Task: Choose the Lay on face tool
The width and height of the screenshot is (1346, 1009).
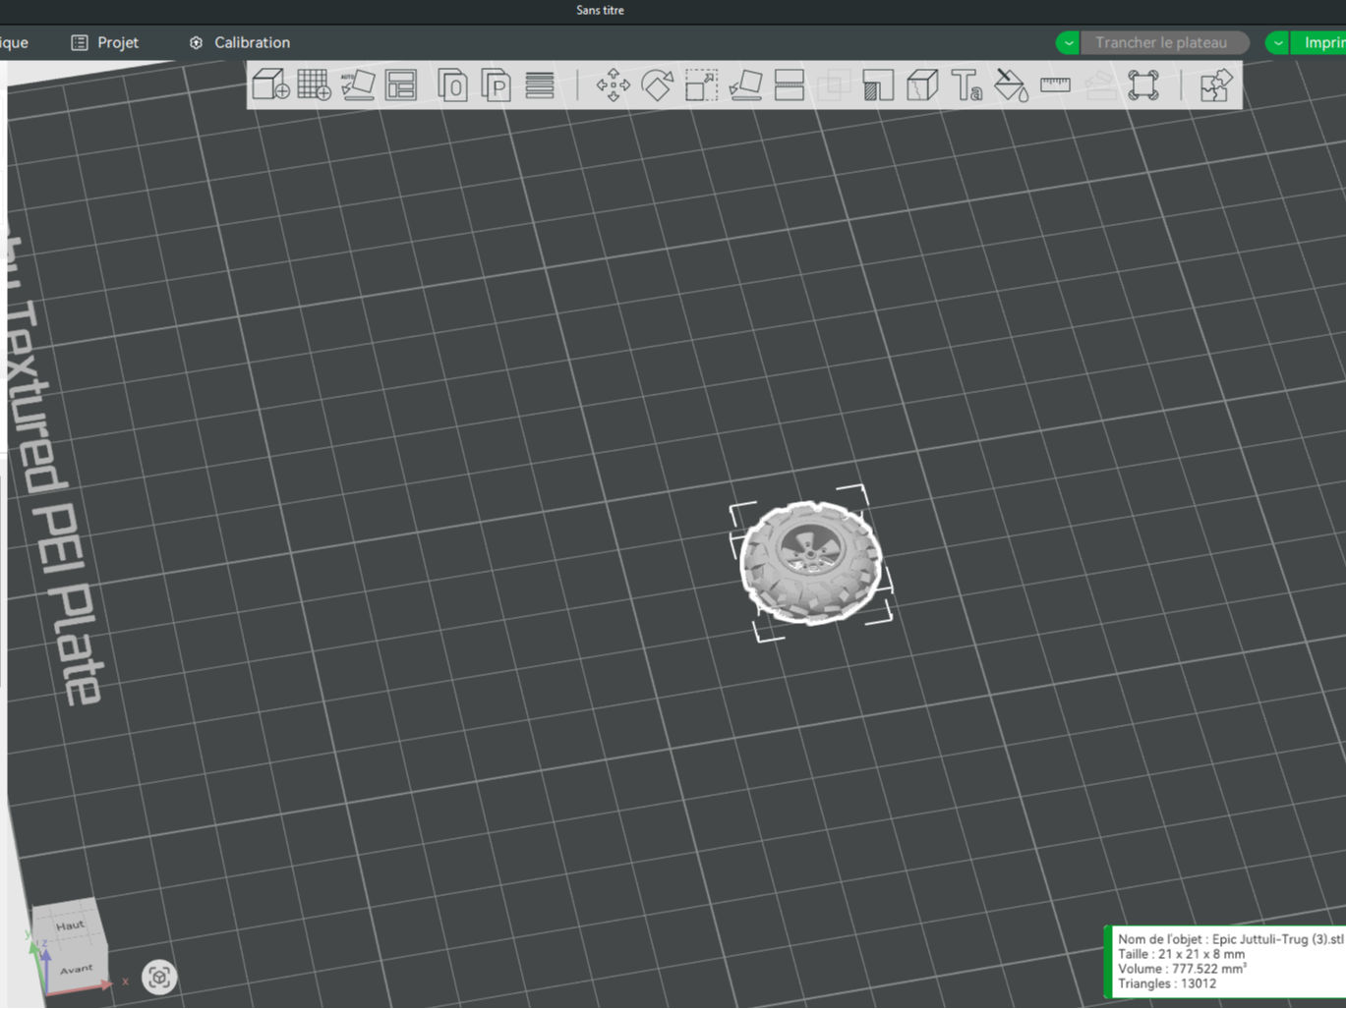Action: tap(745, 84)
